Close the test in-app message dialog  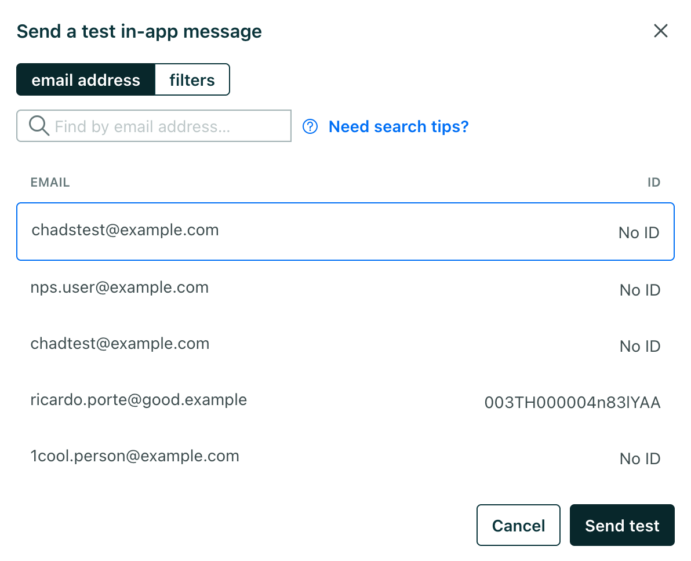coord(660,31)
